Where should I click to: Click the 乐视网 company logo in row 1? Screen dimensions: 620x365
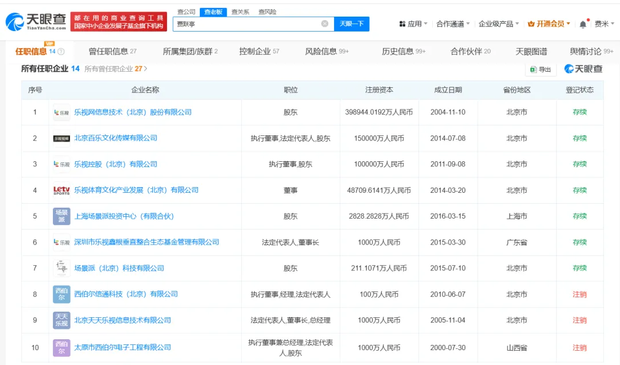[61, 112]
